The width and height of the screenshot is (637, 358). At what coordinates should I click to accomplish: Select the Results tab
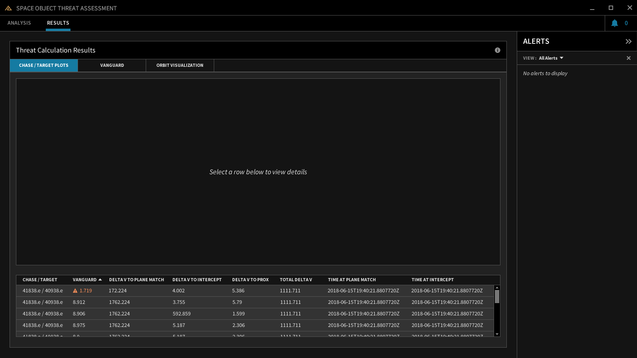(58, 23)
